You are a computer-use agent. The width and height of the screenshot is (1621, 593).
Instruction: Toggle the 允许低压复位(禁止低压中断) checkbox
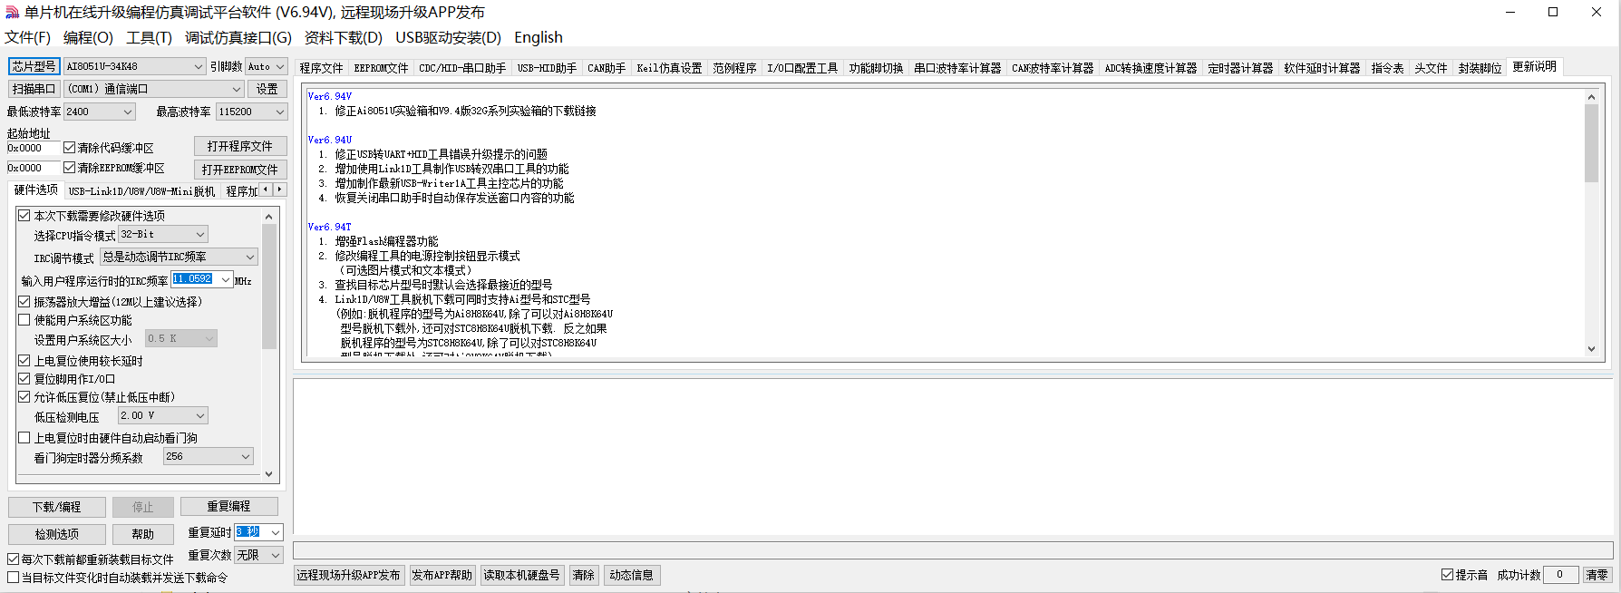click(x=24, y=397)
